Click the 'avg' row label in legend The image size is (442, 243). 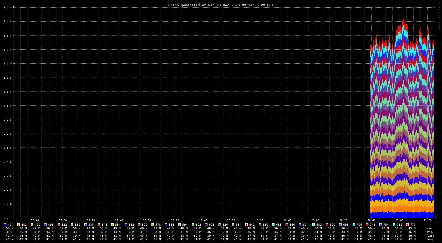coord(430,240)
